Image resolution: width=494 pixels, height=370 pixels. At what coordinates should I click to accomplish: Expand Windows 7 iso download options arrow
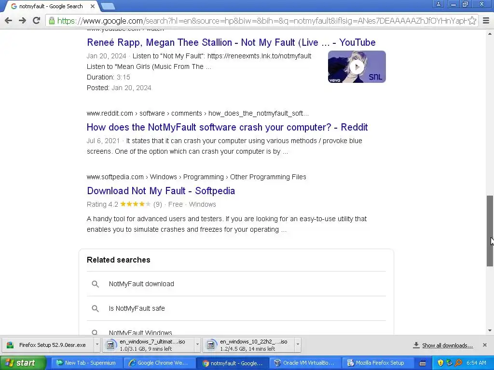click(197, 345)
